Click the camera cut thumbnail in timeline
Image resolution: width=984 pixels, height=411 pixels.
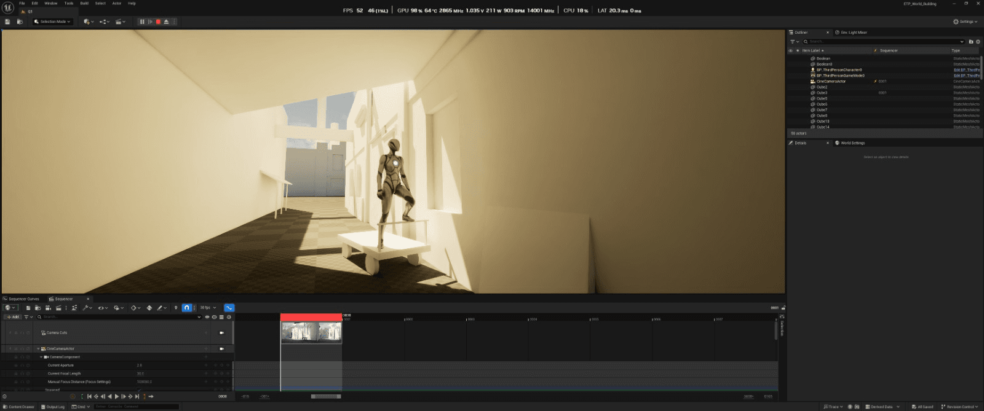click(x=311, y=332)
